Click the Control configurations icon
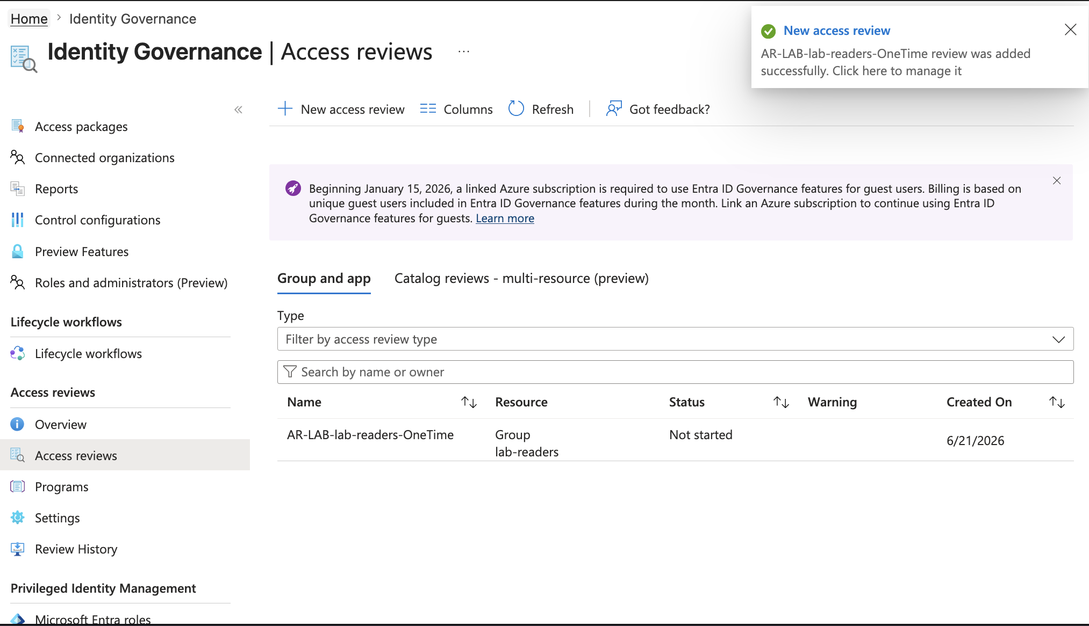The image size is (1089, 626). 18,220
